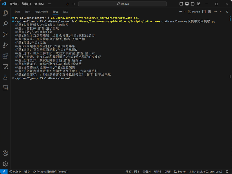Open Remote Explorer view
The image size is (232, 174).
(x=5, y=67)
